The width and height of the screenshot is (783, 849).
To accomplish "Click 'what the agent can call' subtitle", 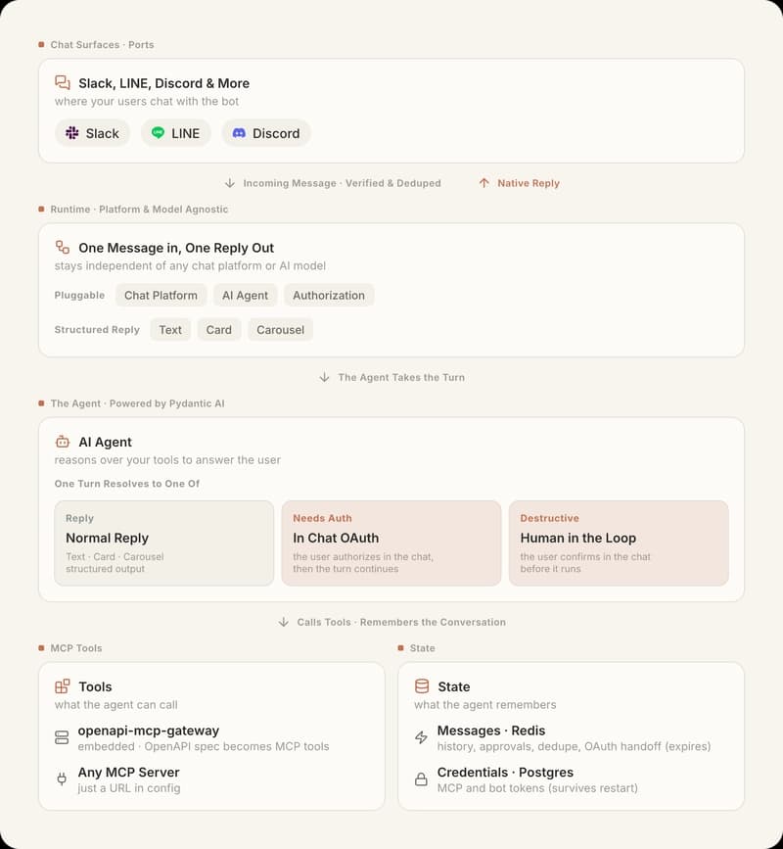I will coord(115,704).
